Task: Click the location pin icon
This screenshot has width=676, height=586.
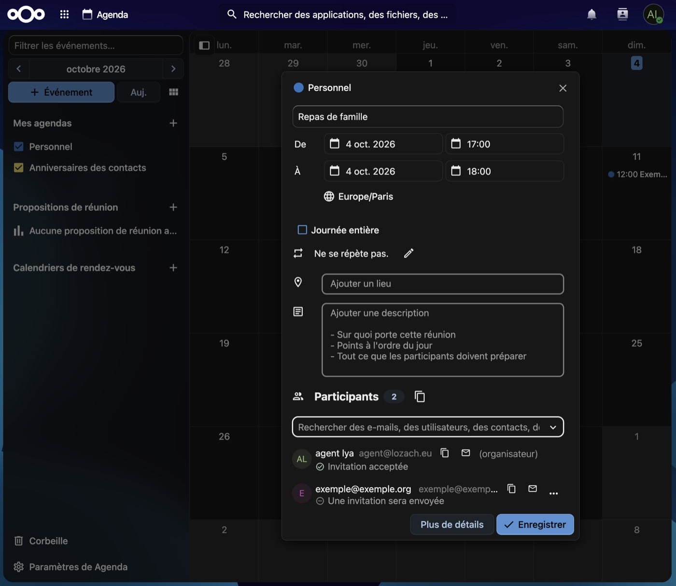Action: pyautogui.click(x=298, y=282)
